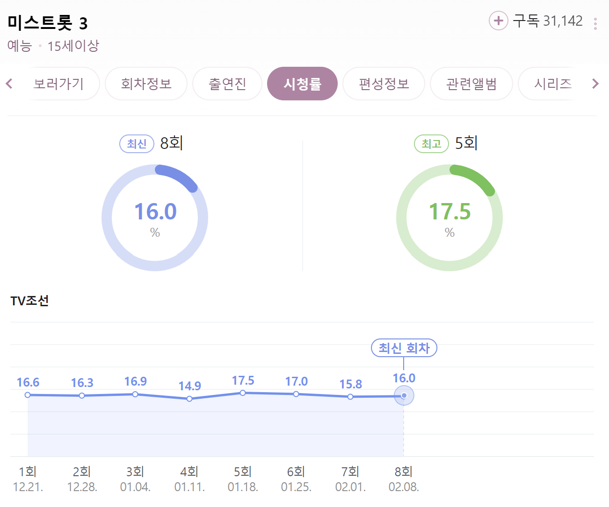Click the 4회 01.11. episode label

coord(189,479)
